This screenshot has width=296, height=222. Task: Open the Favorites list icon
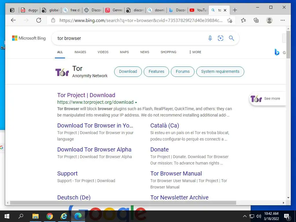coord(243,20)
